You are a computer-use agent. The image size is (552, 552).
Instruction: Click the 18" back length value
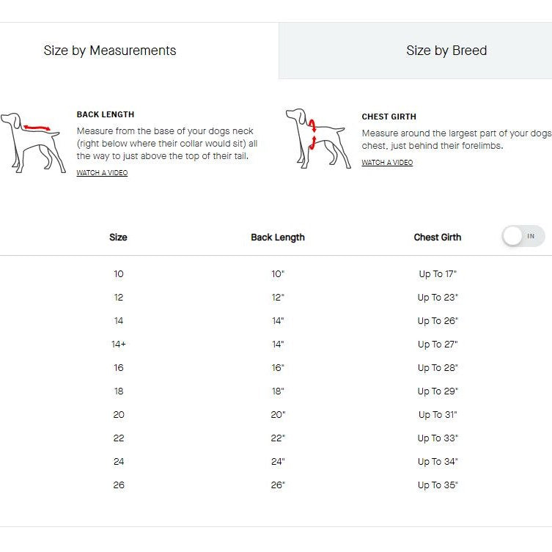coord(278,391)
